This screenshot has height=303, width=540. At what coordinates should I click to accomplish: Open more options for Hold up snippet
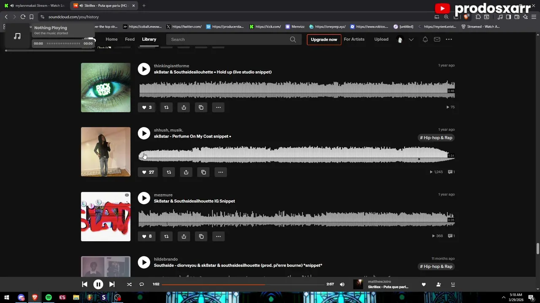(218, 107)
